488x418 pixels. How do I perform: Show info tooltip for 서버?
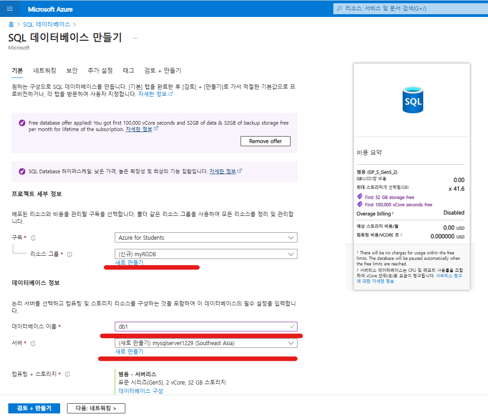point(34,343)
